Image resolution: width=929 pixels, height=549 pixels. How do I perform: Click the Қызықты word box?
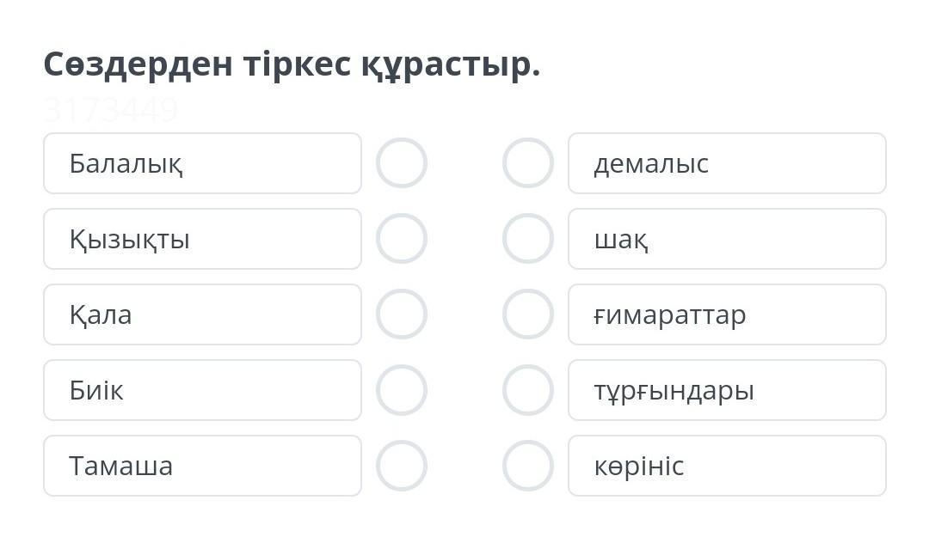point(202,239)
